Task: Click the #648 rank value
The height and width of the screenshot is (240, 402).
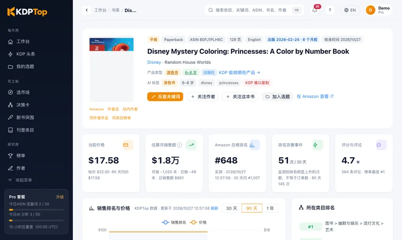Action: tap(226, 160)
